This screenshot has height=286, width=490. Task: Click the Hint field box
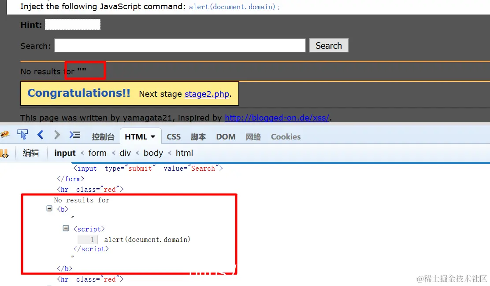(x=73, y=25)
